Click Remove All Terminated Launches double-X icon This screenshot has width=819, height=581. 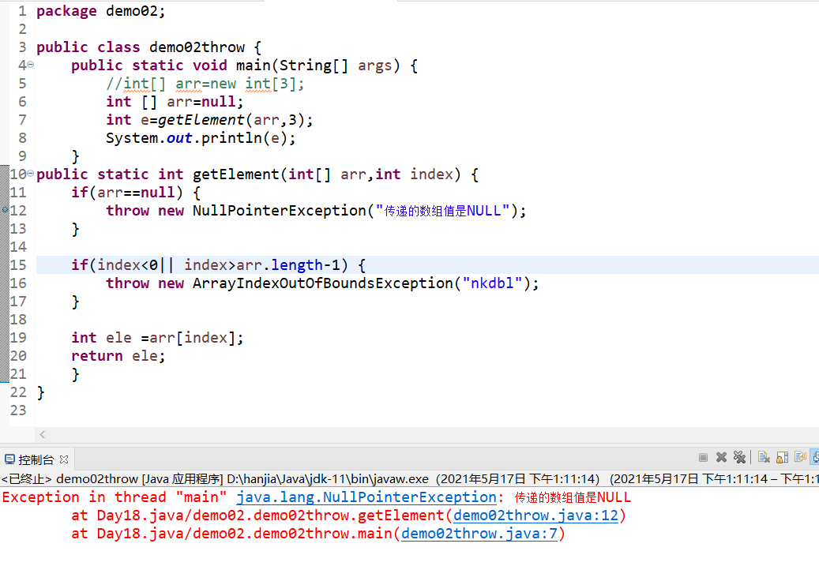[x=739, y=457]
